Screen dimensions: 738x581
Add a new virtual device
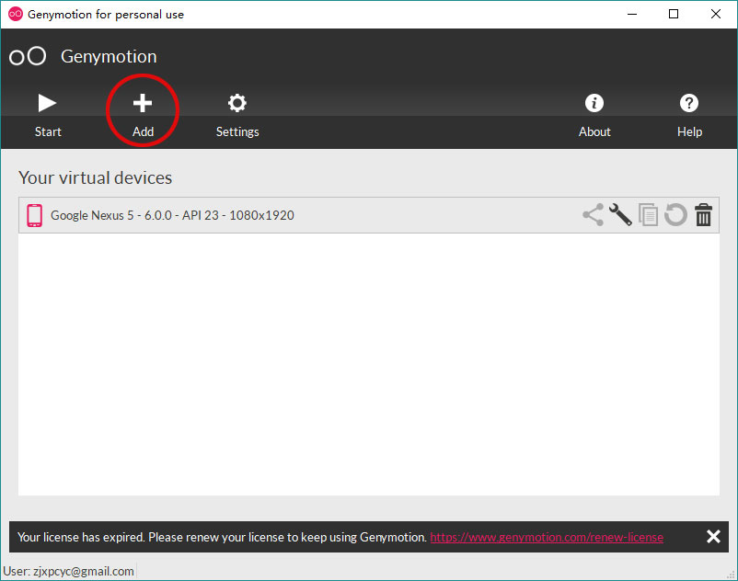coord(143,115)
